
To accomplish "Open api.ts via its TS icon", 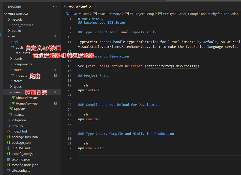I will pos(13,47).
